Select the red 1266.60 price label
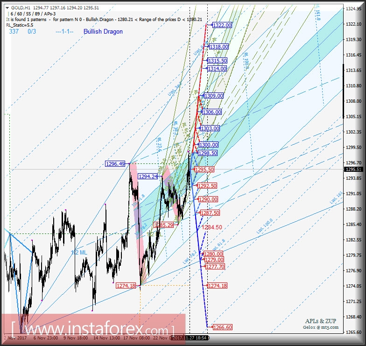 (222, 327)
